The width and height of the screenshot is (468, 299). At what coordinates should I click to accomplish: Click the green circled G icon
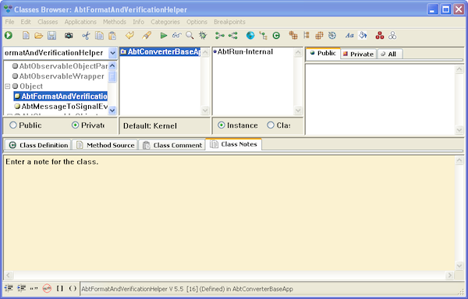276,36
